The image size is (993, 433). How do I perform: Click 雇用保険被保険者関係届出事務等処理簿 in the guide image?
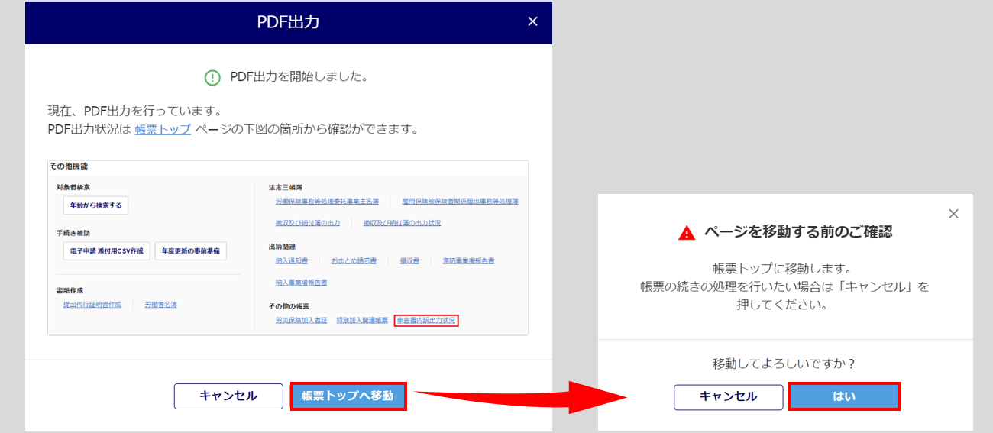tap(460, 202)
